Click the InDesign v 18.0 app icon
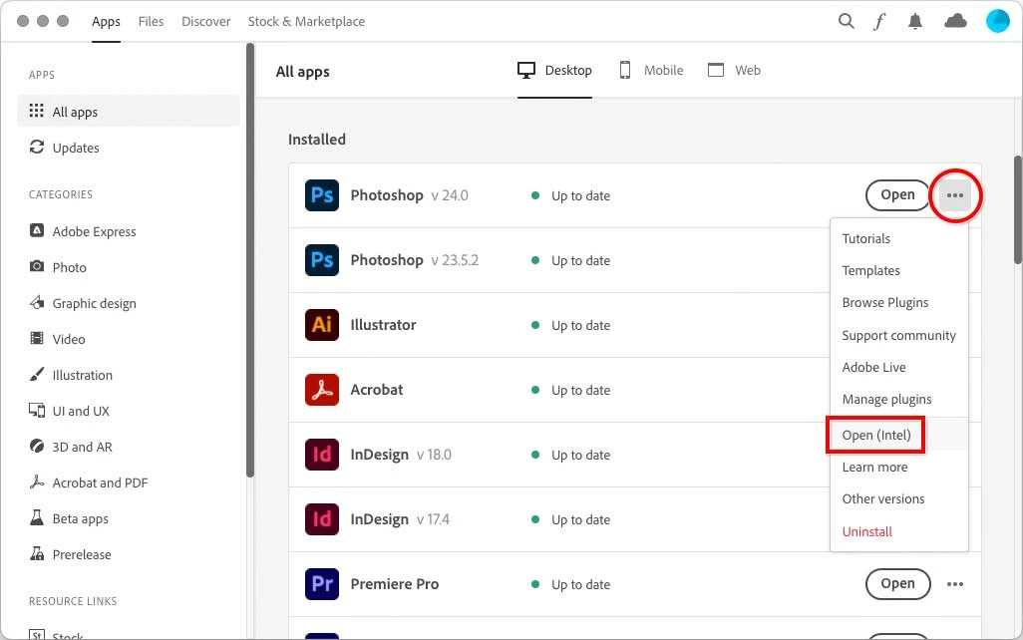 click(x=322, y=454)
